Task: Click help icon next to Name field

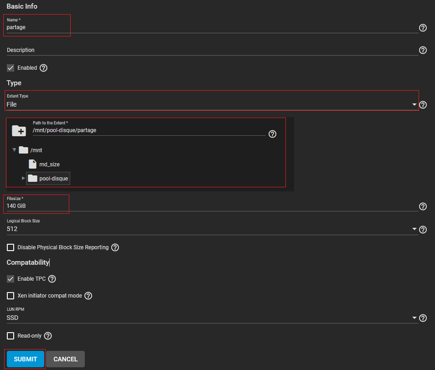Action: tap(423, 28)
